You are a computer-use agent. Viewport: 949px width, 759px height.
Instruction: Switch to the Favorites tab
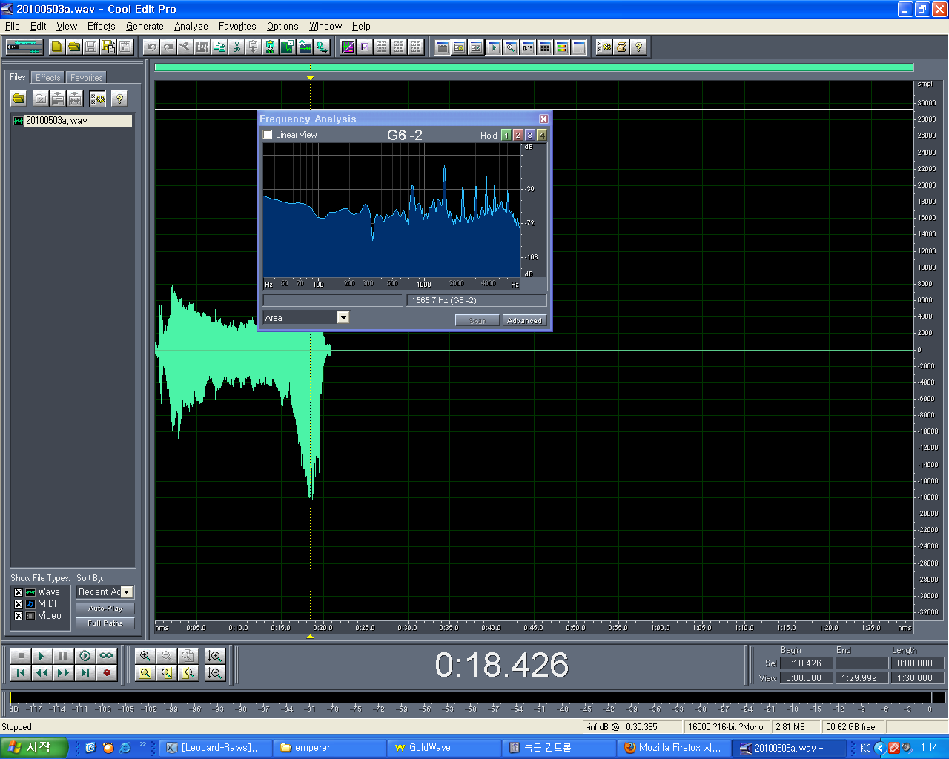point(86,78)
